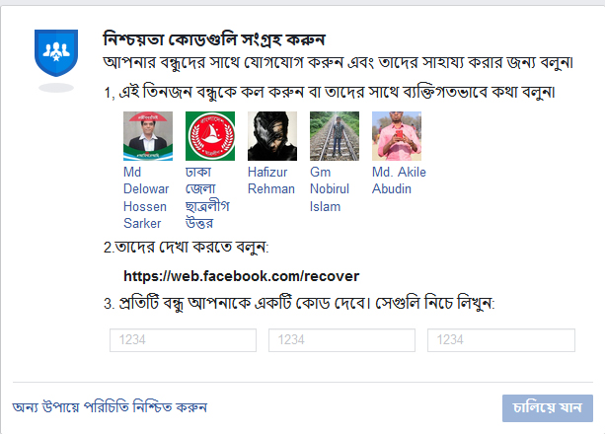605x434 pixels.
Task: Click the ঢাকা জেলা ছাত্রলীগ উত্তর name link
Action: [207, 197]
